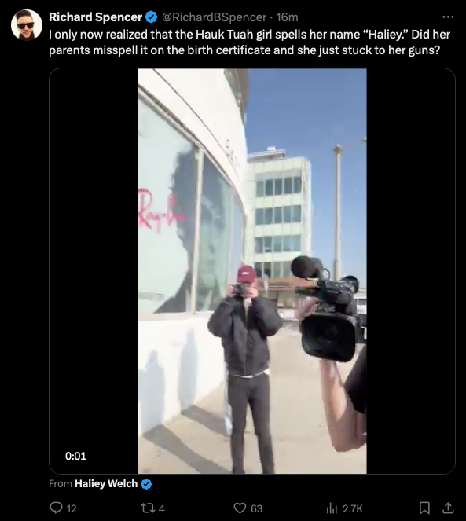Click verified badge beside Richard Spencer
The height and width of the screenshot is (521, 466).
(x=152, y=17)
